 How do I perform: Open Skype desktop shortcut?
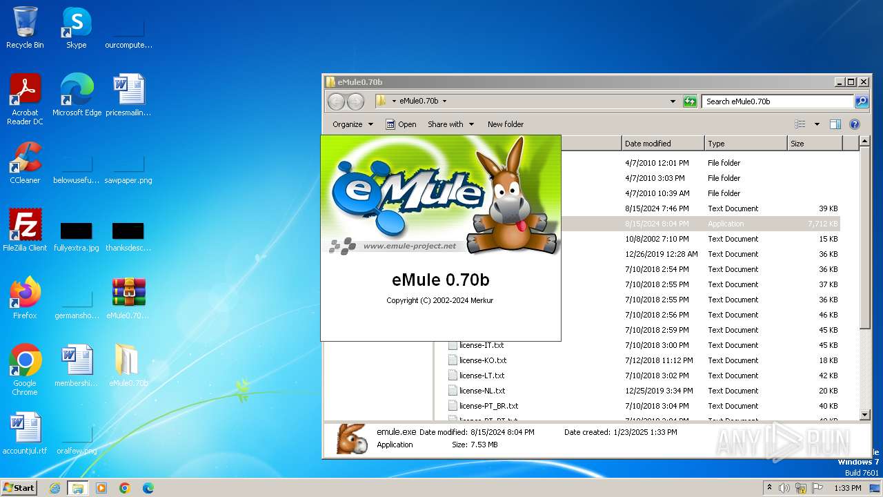pyautogui.click(x=76, y=28)
